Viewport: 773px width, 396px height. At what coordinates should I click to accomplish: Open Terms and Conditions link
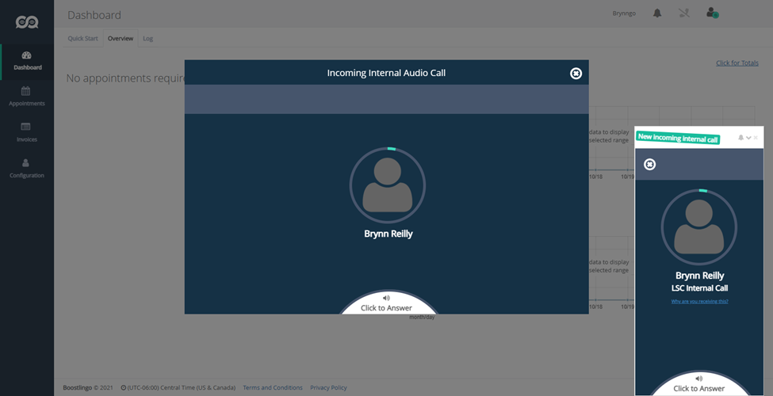click(x=273, y=387)
